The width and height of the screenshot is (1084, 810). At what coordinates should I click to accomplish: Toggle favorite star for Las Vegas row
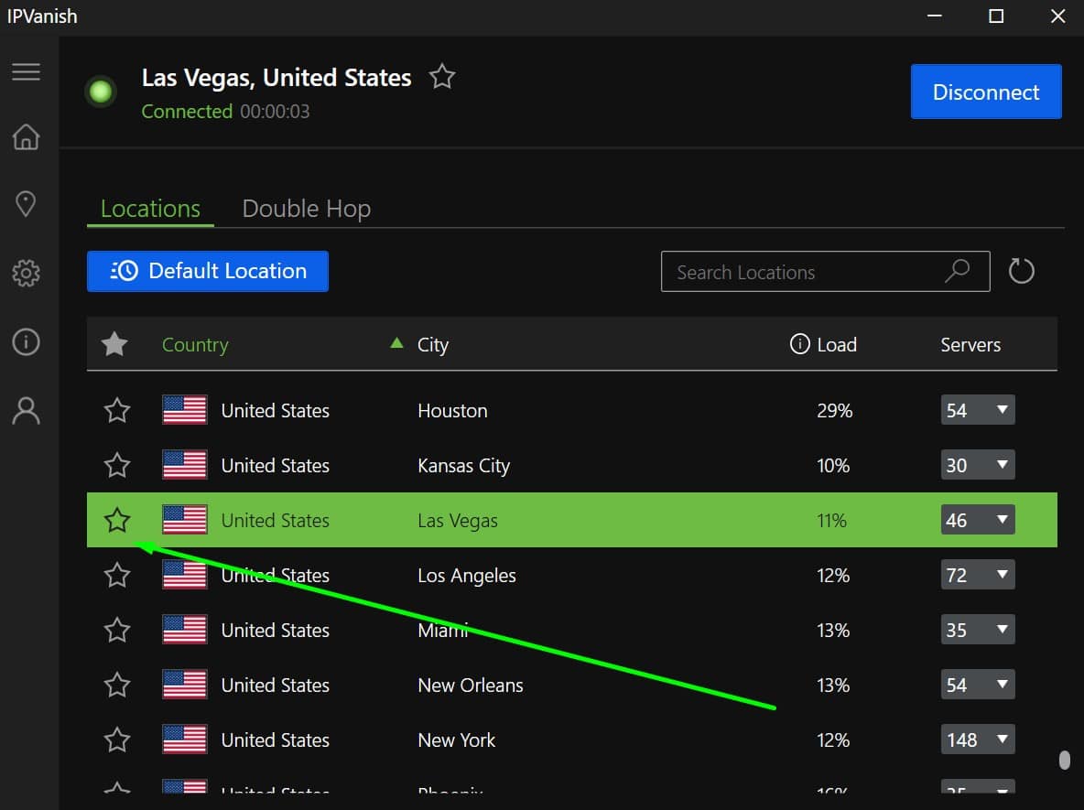click(117, 520)
